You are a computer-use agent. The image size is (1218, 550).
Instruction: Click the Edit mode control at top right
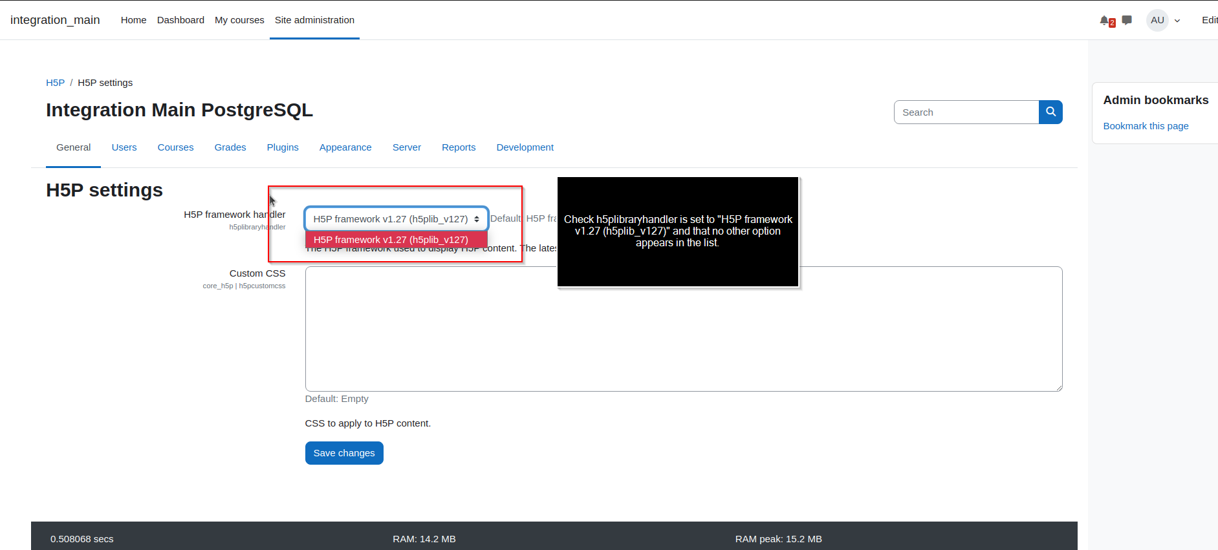[1210, 20]
